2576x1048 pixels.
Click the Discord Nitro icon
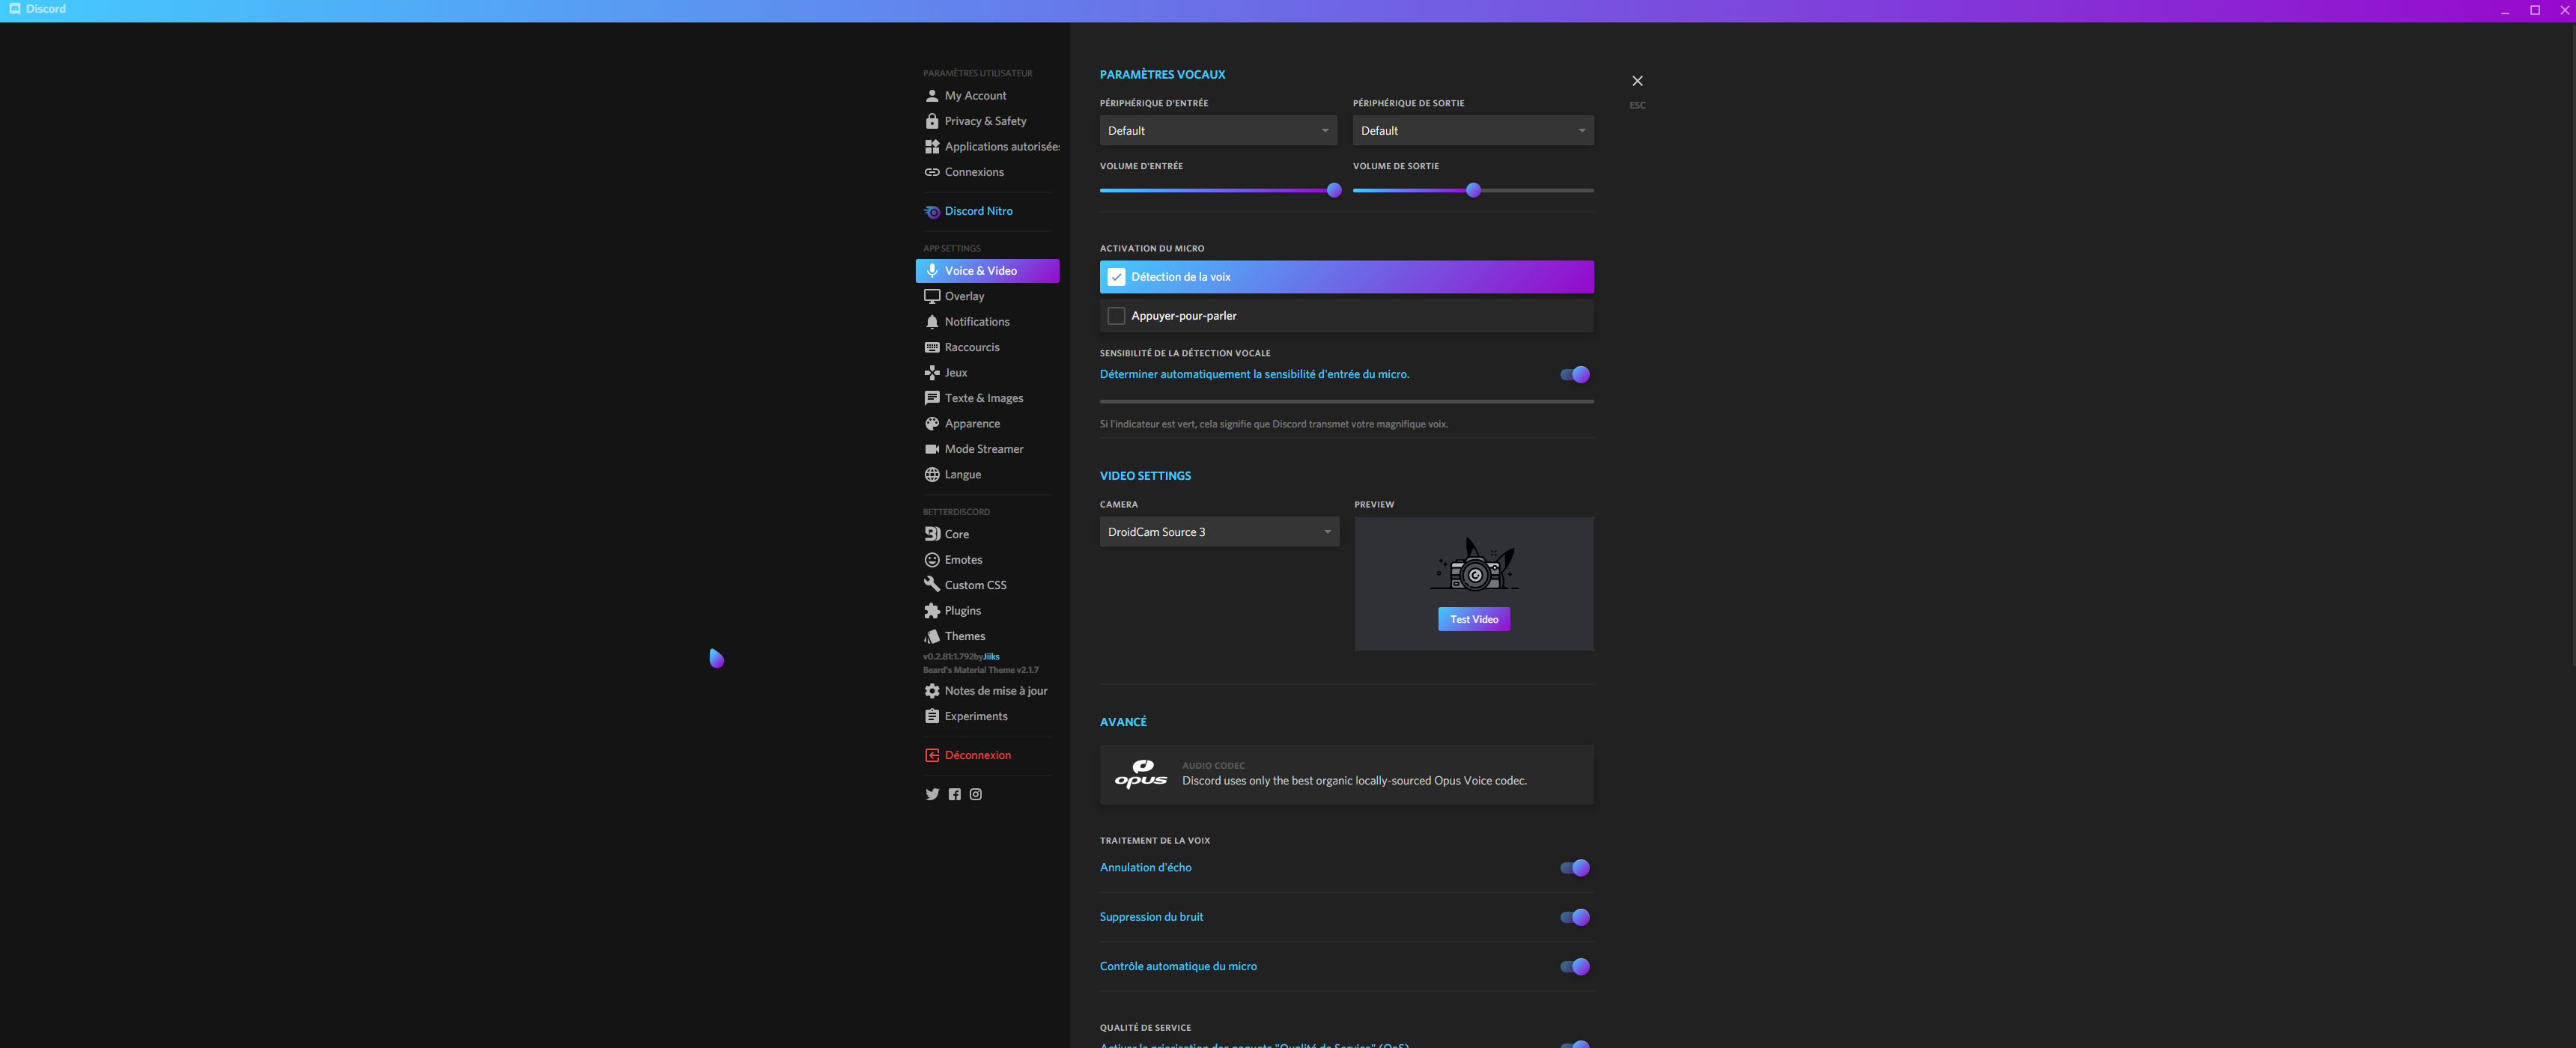(x=932, y=212)
